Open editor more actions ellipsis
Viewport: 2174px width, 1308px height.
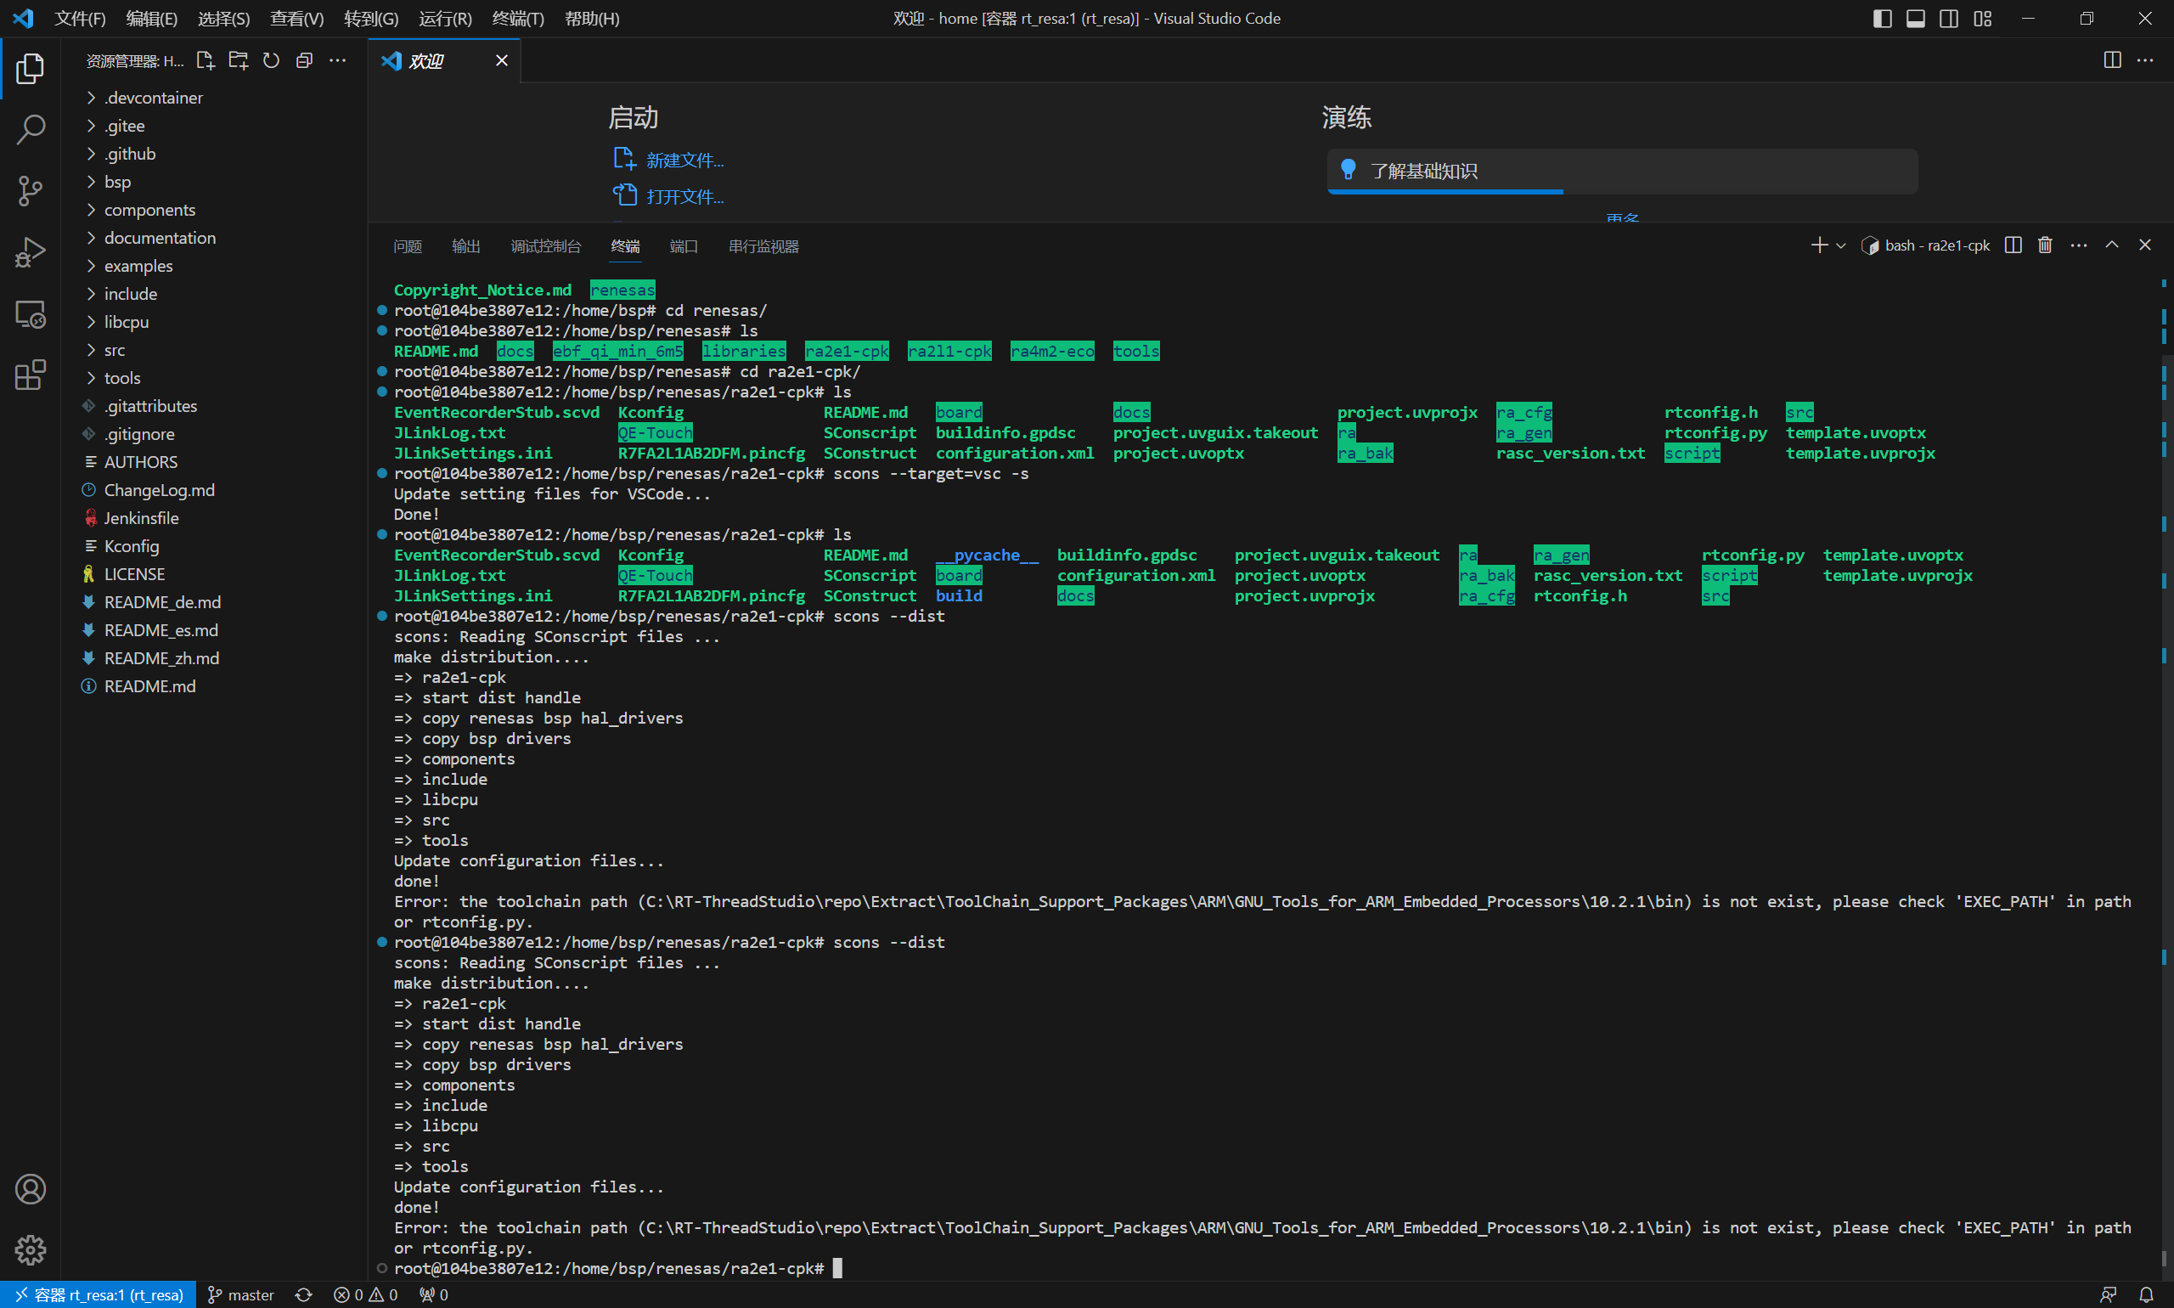(x=2146, y=60)
